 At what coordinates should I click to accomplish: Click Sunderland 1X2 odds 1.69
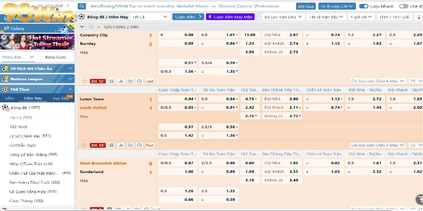pyautogui.click(x=250, y=171)
